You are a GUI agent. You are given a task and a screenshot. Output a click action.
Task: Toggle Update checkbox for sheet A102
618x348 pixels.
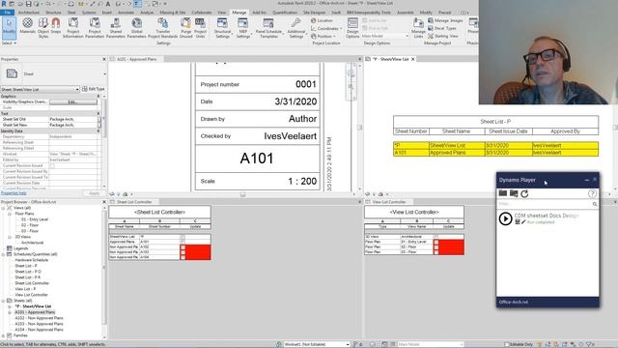pyautogui.click(x=183, y=247)
